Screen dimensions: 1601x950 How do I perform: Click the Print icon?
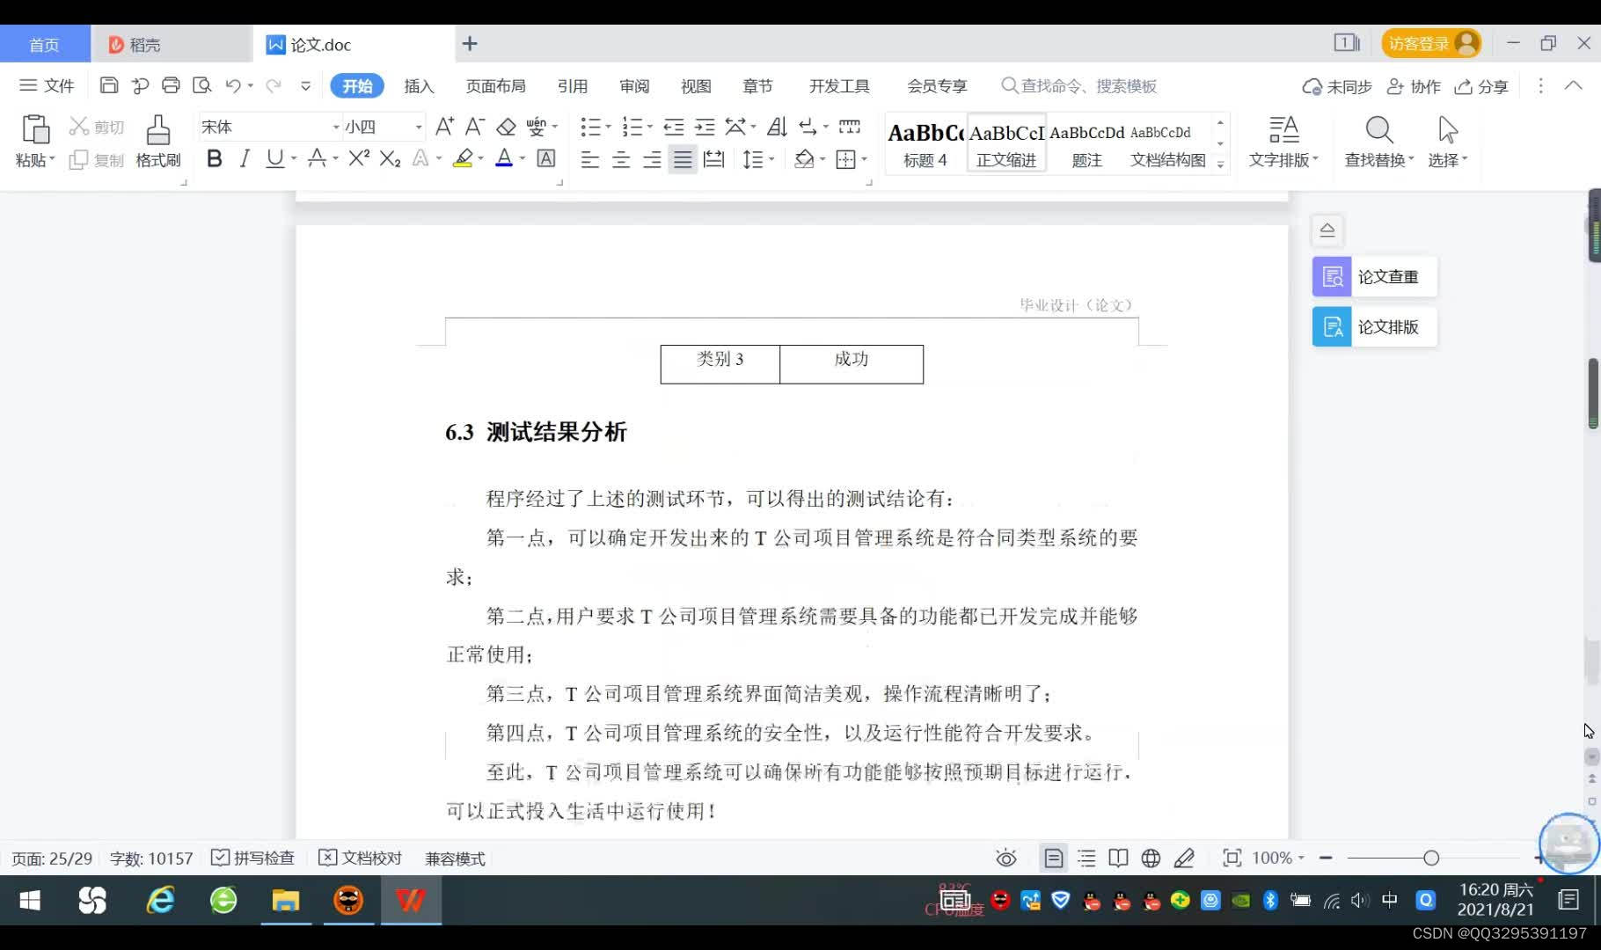point(171,85)
